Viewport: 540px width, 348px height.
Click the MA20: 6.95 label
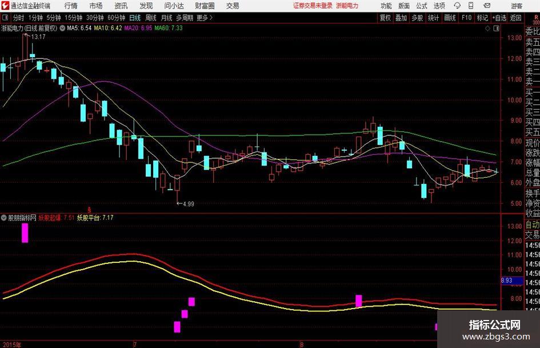coord(138,28)
